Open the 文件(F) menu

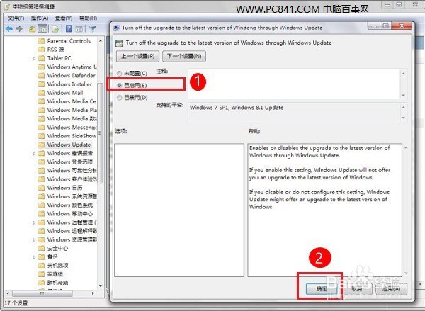(x=16, y=18)
